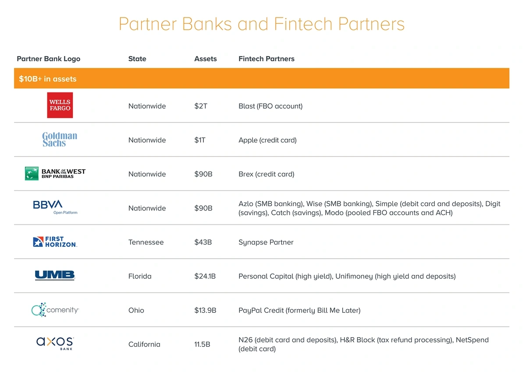Select the First Horizon logo
Image resolution: width=526 pixels, height=374 pixels.
click(x=55, y=242)
